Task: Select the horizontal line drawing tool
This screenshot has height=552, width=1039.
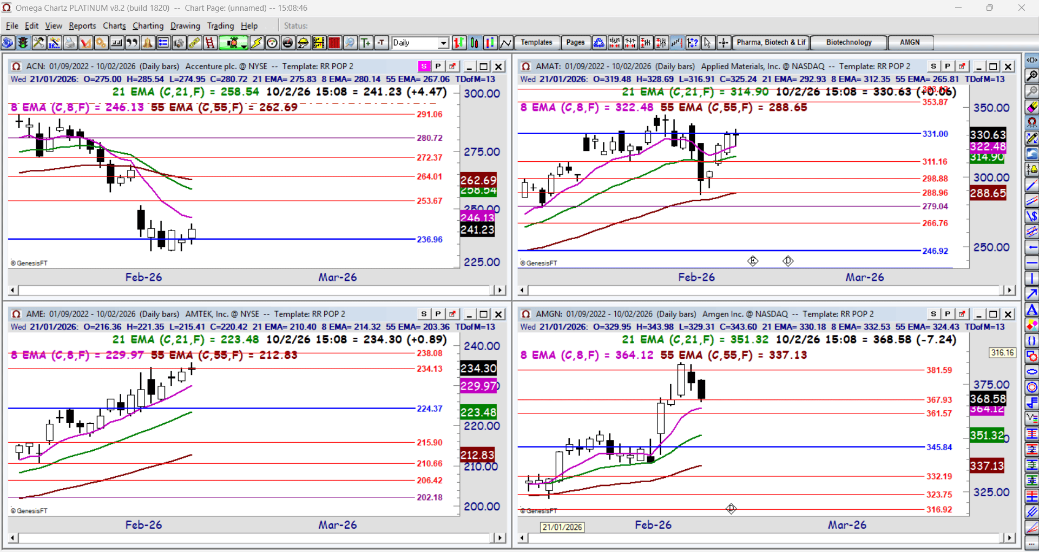Action: 1032,264
